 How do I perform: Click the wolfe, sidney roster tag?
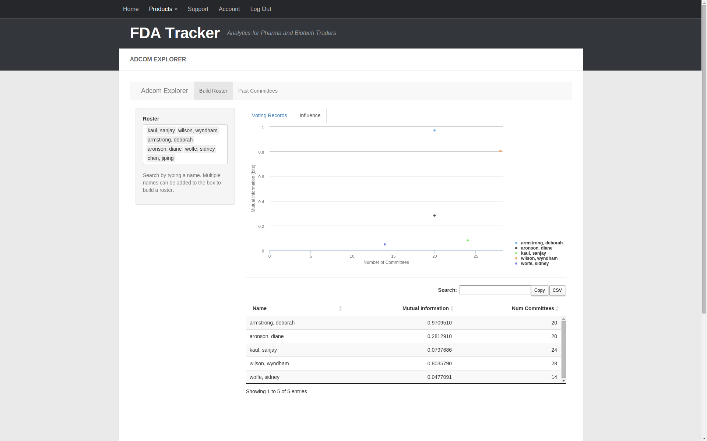200,149
